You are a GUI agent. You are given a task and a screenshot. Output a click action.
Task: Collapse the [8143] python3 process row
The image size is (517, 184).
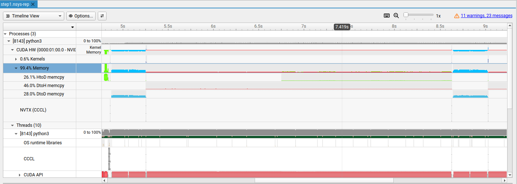(9, 41)
